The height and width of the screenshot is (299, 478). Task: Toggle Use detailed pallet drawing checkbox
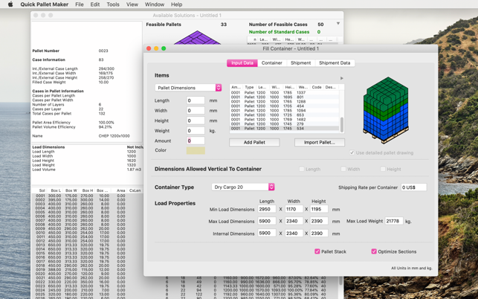click(352, 152)
